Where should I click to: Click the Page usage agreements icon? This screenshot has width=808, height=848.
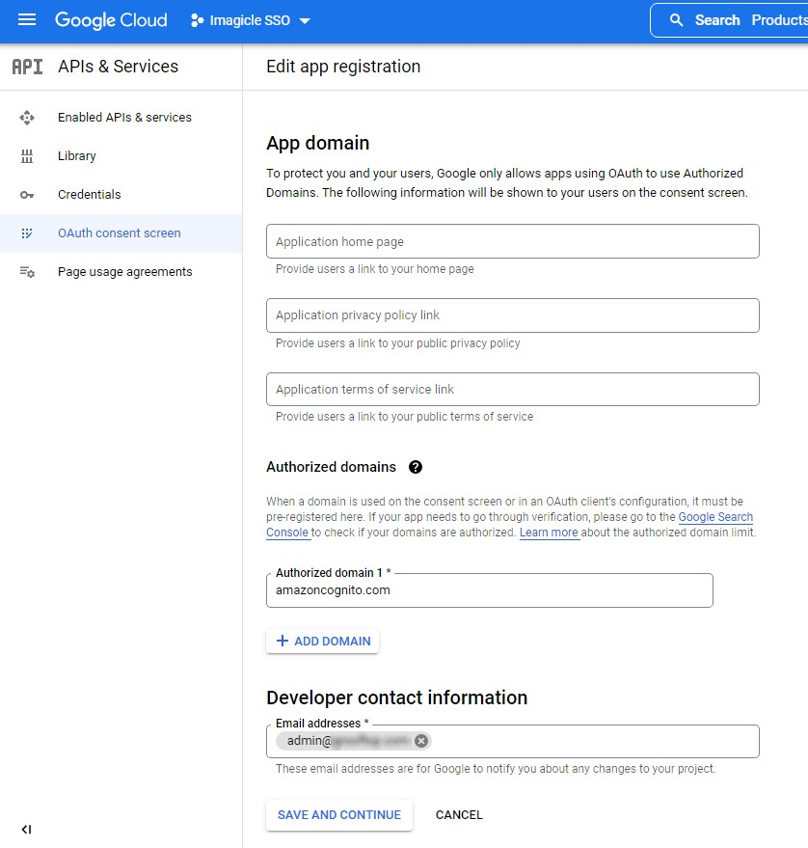coord(27,272)
